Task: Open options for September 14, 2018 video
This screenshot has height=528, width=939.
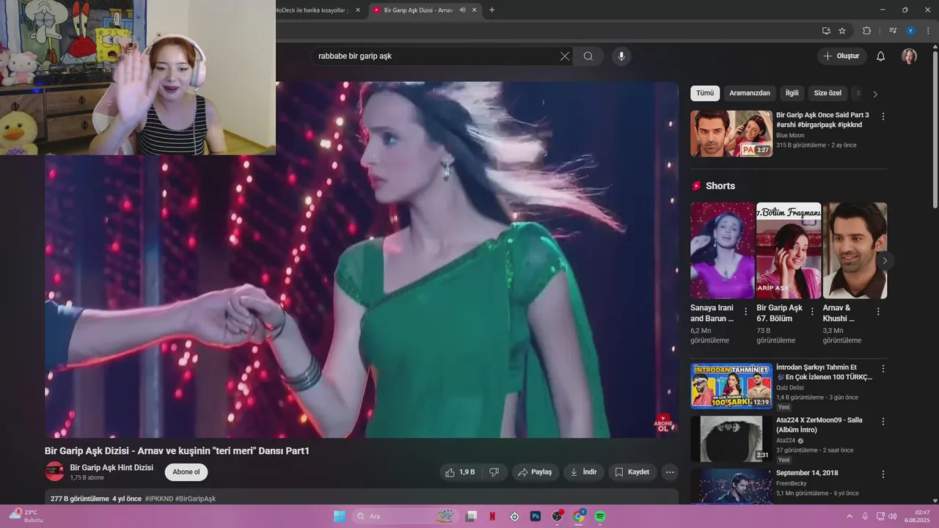Action: click(883, 474)
